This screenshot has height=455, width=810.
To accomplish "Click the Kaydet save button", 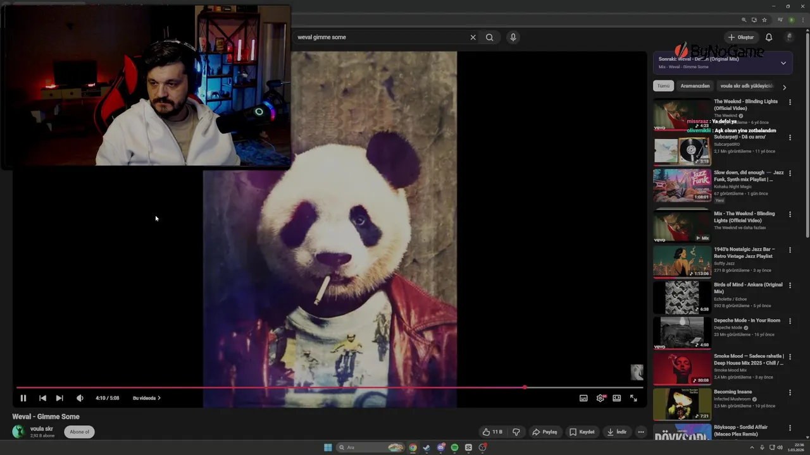I will (x=582, y=432).
